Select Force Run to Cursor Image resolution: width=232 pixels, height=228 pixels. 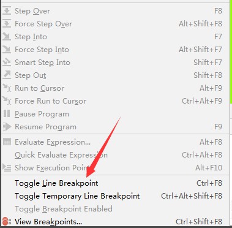pos(115,101)
